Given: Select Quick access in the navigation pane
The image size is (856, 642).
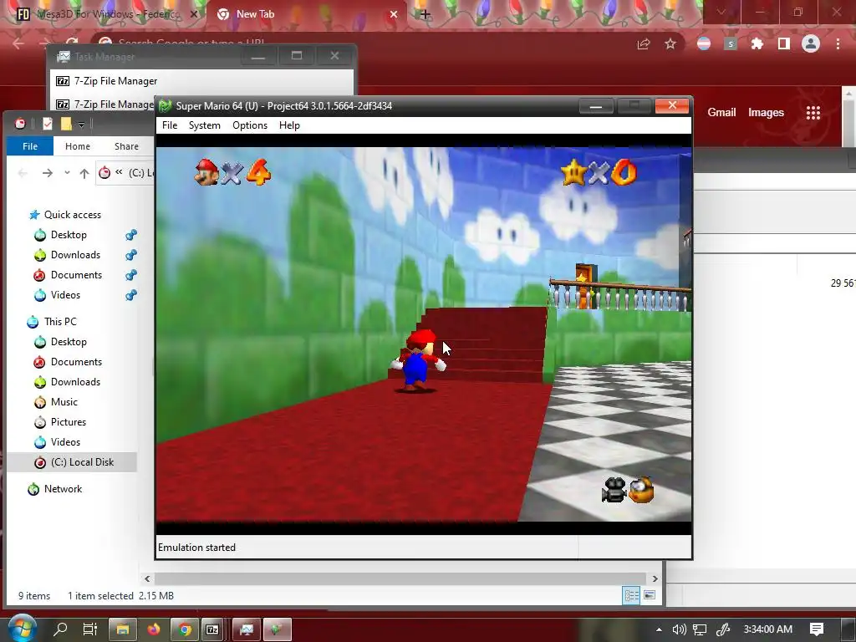Looking at the screenshot, I should pos(73,215).
